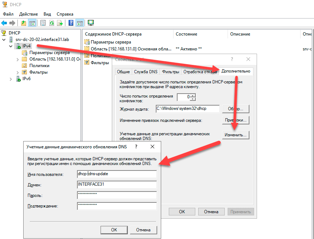Click the Подтверждение password field

117,206
